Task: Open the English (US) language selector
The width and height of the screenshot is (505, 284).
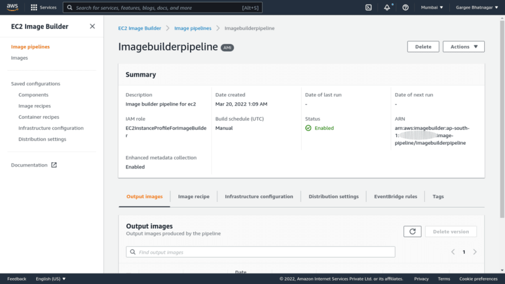Action: [50, 279]
